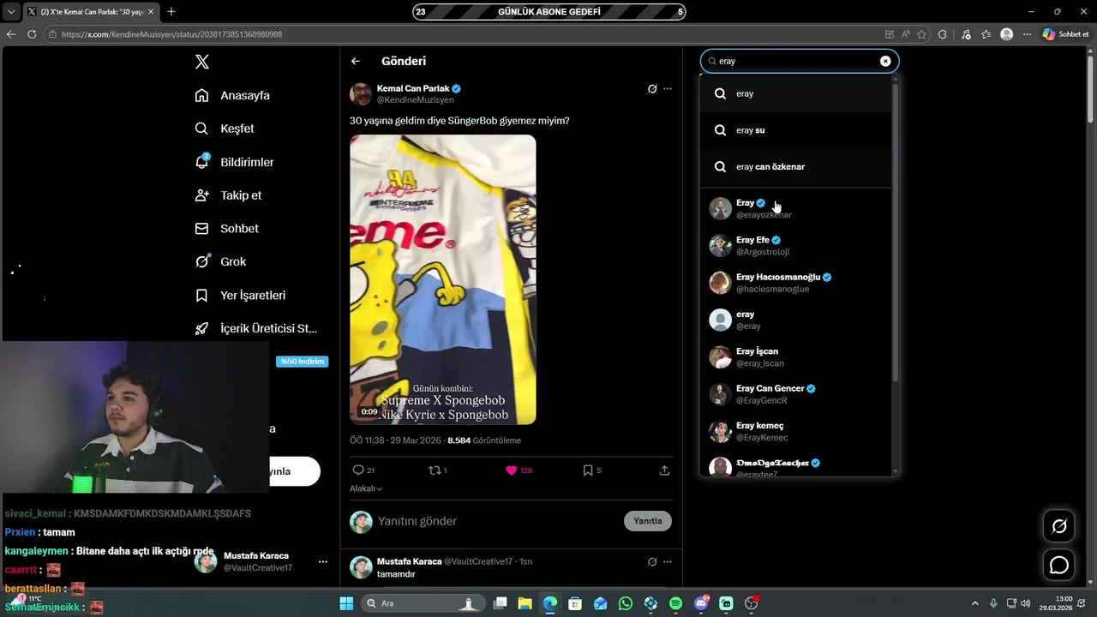The width and height of the screenshot is (1097, 617).
Task: Click the Yanıtla button
Action: click(648, 521)
